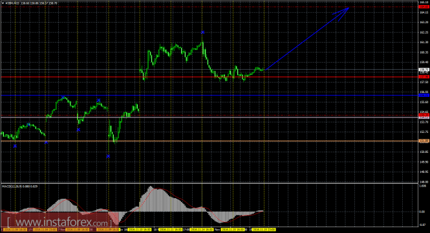The width and height of the screenshot is (430, 233).
Task: Click the blue forecast arrow head at the top
Action: tap(342, 13)
